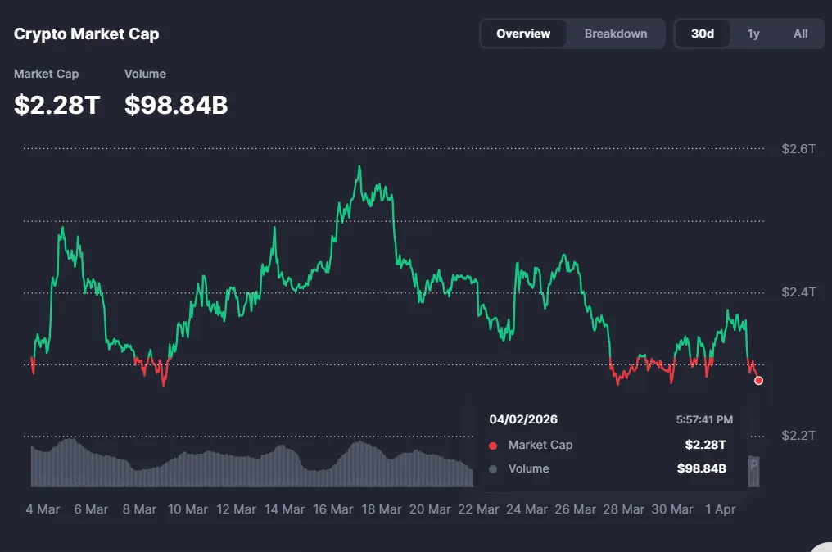Toggle from Overview to Breakdown view
Viewport: 832px width, 552px height.
[x=616, y=34]
